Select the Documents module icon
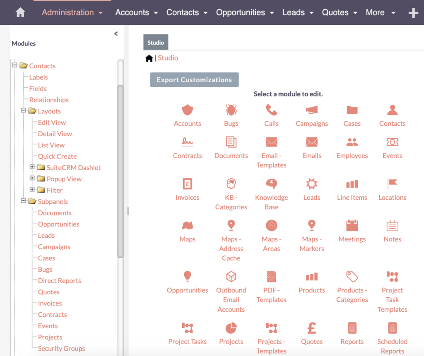The width and height of the screenshot is (424, 356). point(231,142)
